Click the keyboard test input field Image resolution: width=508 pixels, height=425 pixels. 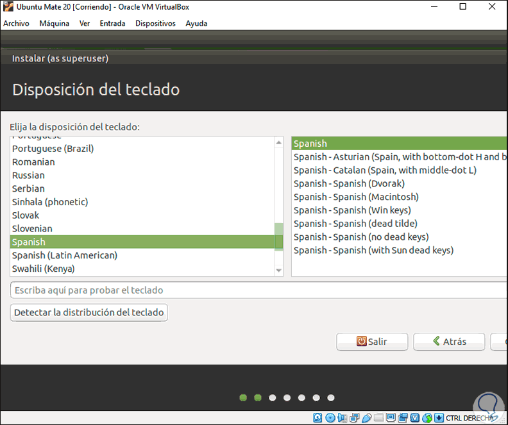[x=259, y=290]
